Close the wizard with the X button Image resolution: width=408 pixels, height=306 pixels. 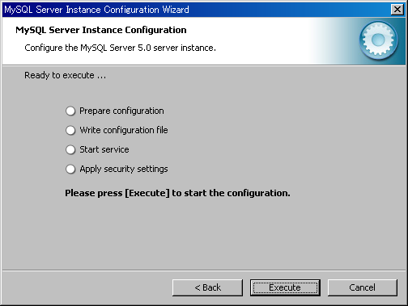point(397,10)
